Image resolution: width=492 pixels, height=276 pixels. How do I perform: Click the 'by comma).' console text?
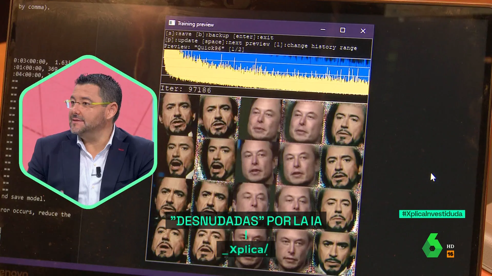point(34,7)
